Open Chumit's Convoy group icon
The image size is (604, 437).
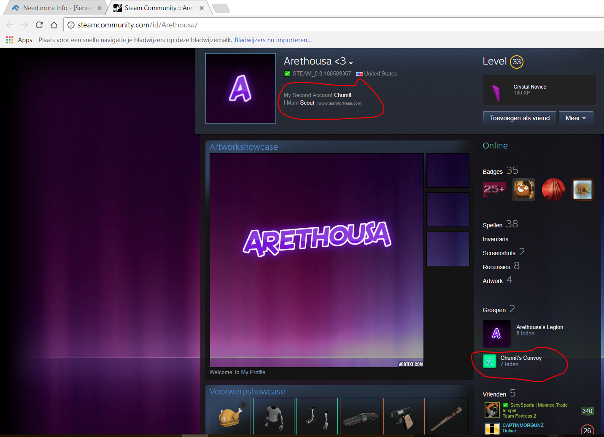[x=489, y=361]
